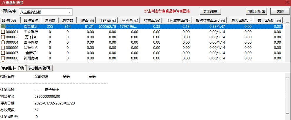
Task: Click the 八宝叠韵选股 condition field
Action: tap(43, 12)
